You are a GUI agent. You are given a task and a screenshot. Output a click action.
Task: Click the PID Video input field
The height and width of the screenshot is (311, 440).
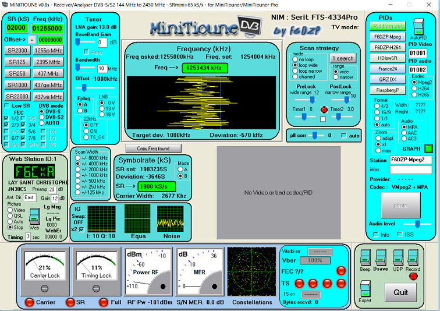[x=417, y=53]
